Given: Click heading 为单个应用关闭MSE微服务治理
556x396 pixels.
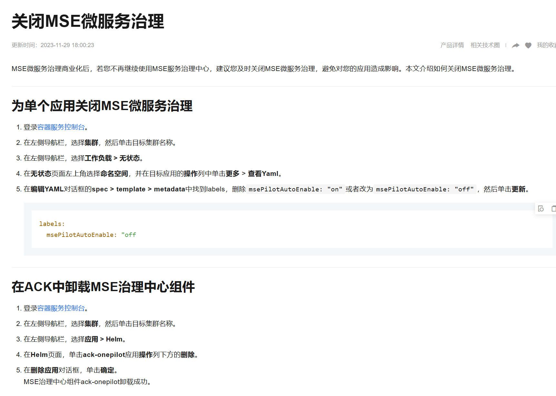Looking at the screenshot, I should (x=102, y=106).
